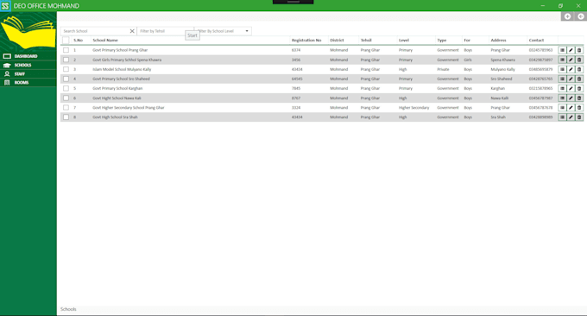The height and width of the screenshot is (316, 587).
Task: Open the Filter by Tehsil dropdown
Action: pos(166,31)
